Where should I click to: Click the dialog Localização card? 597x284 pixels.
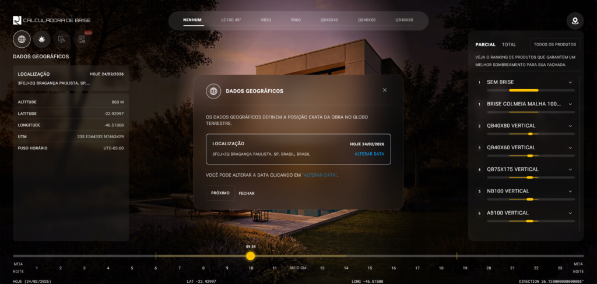click(298, 149)
